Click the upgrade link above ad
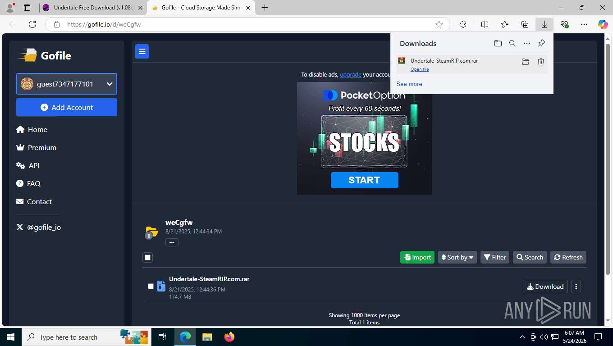This screenshot has width=613, height=346. 350,74
